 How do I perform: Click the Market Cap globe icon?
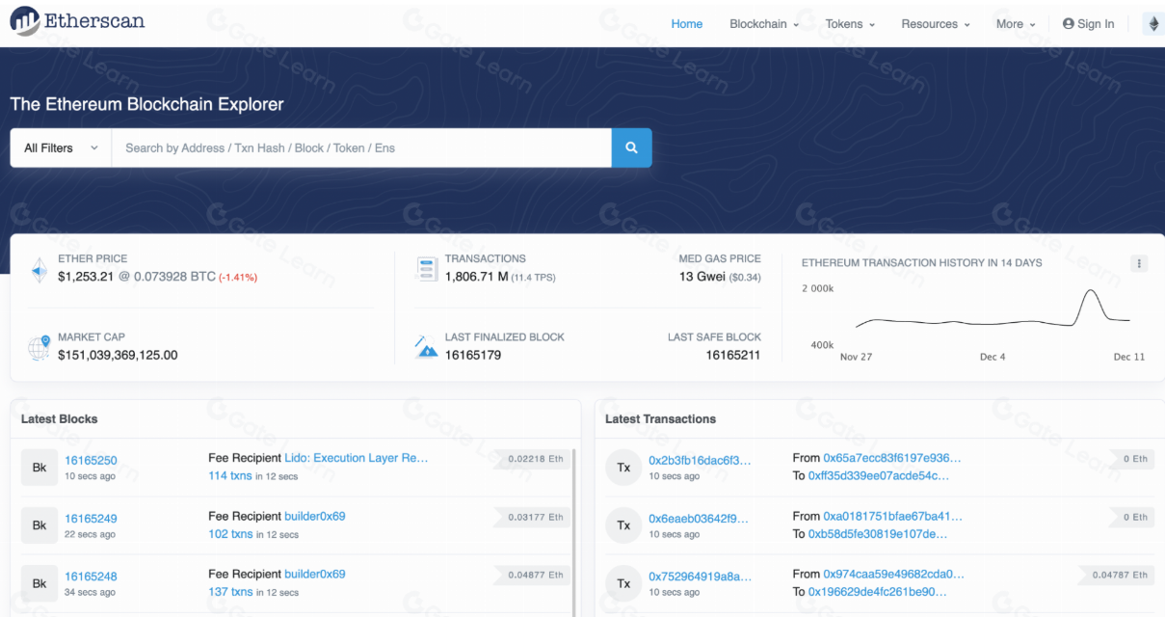coord(40,347)
